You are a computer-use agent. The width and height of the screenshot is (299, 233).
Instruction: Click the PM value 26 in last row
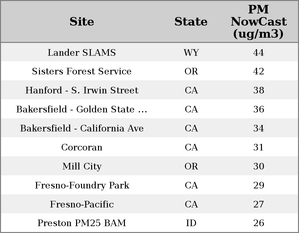pyautogui.click(x=258, y=223)
